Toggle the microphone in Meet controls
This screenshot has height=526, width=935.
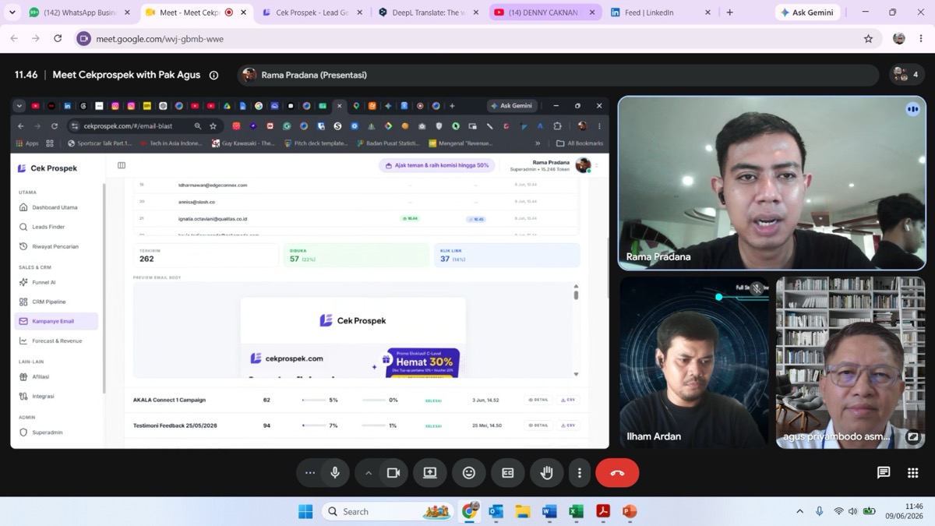335,473
